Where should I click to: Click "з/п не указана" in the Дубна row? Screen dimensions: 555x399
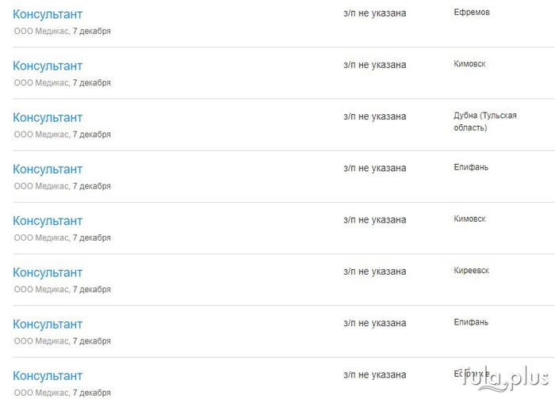point(374,116)
